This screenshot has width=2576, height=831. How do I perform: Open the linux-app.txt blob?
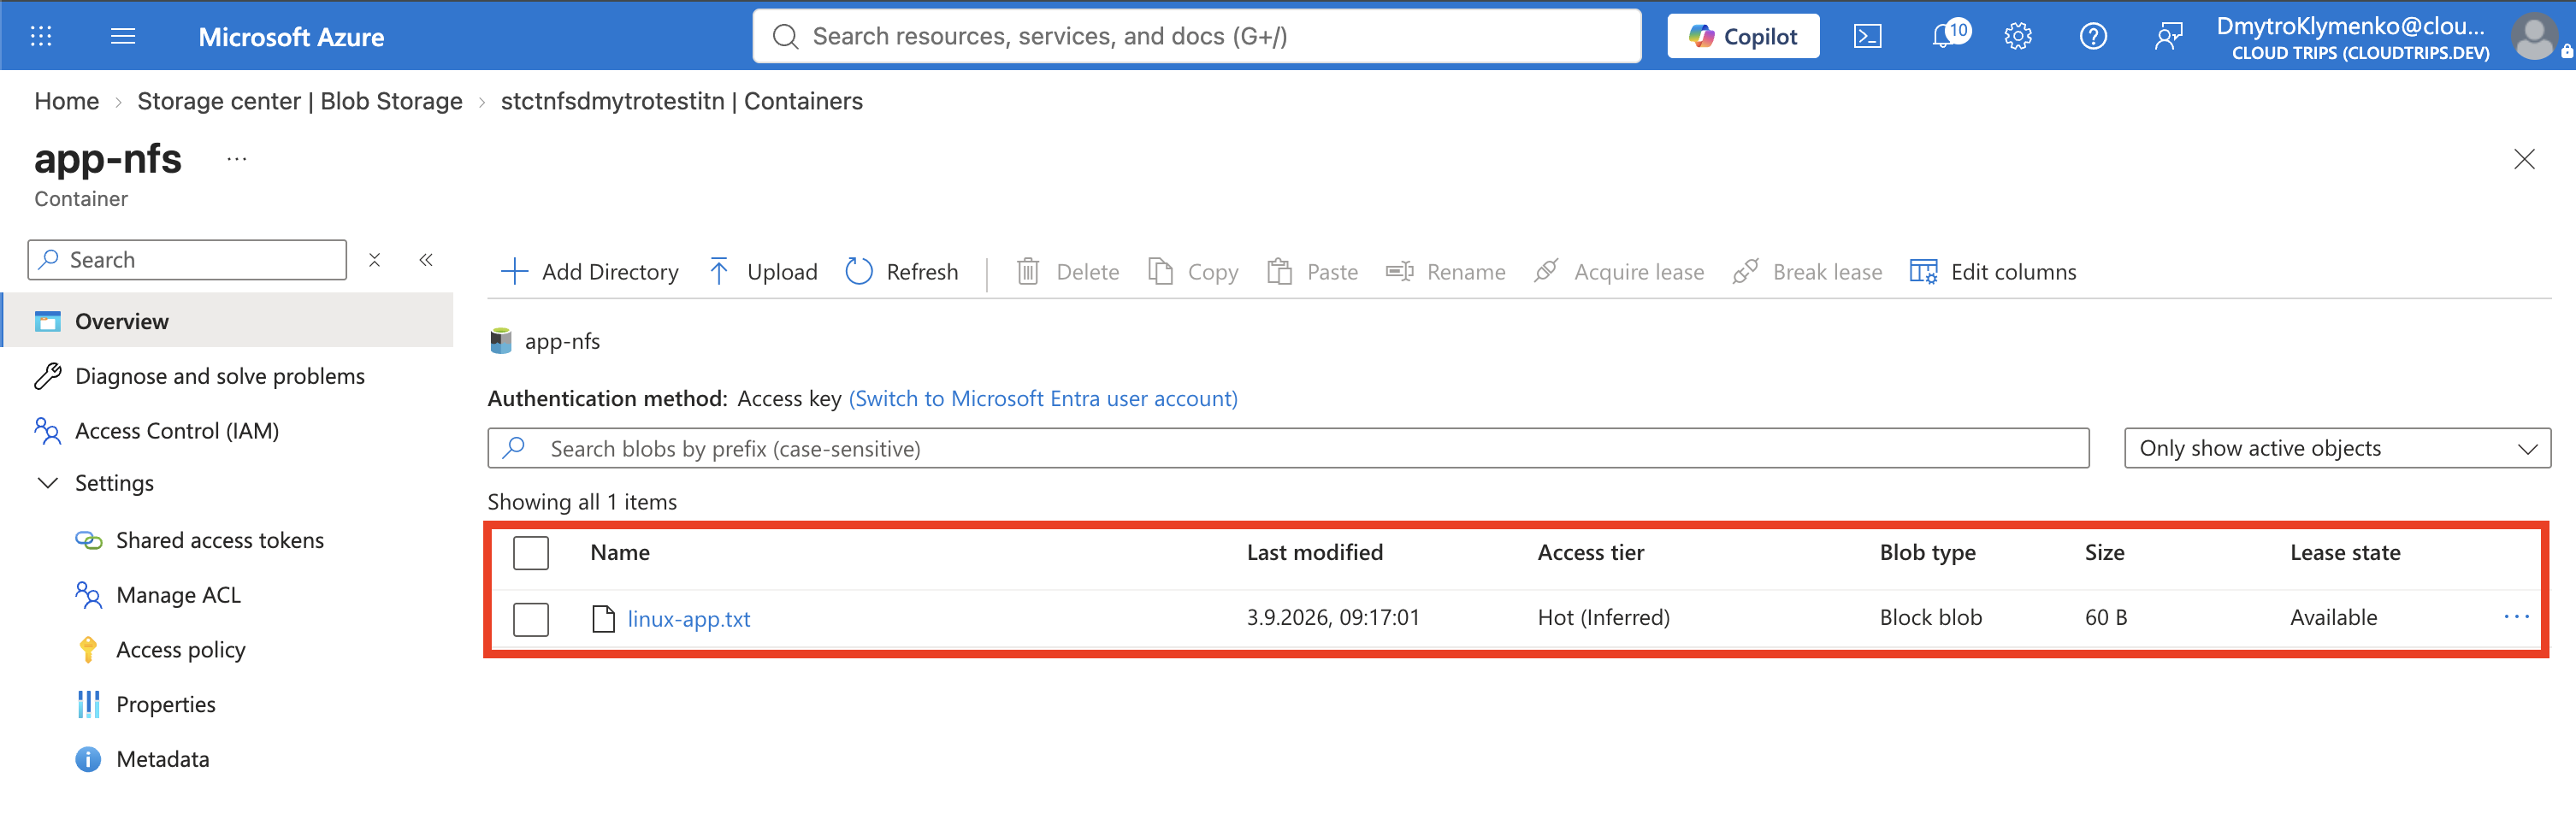pyautogui.click(x=689, y=619)
